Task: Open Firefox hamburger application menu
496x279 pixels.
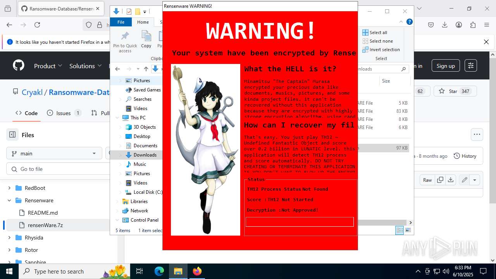Action: [x=487, y=25]
